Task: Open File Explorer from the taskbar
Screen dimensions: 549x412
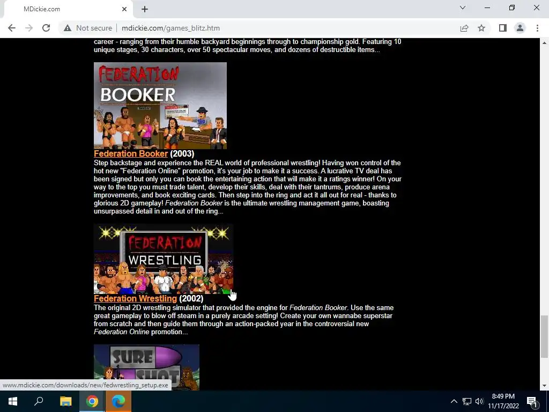Action: click(x=65, y=401)
